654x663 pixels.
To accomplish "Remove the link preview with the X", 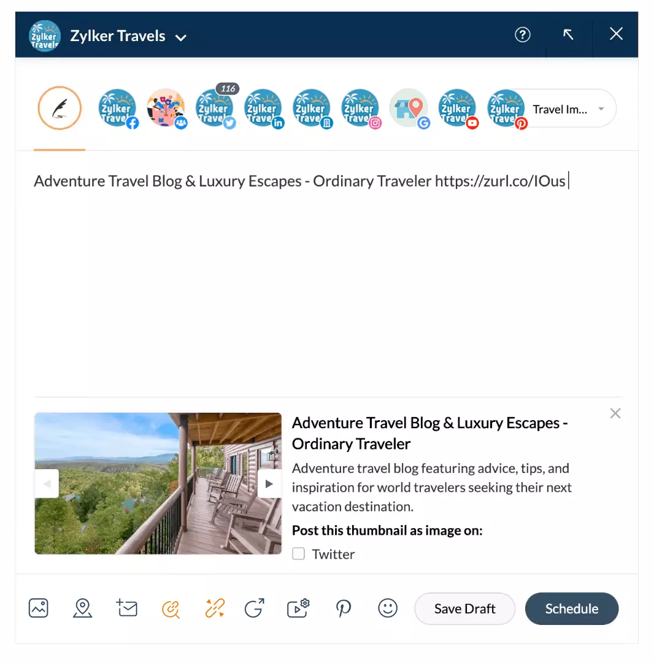I will [615, 413].
